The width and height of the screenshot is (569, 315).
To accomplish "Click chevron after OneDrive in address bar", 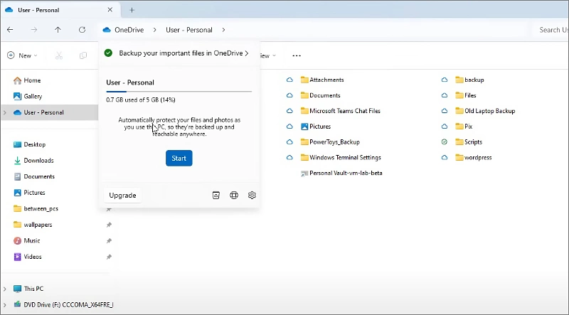I will point(155,30).
